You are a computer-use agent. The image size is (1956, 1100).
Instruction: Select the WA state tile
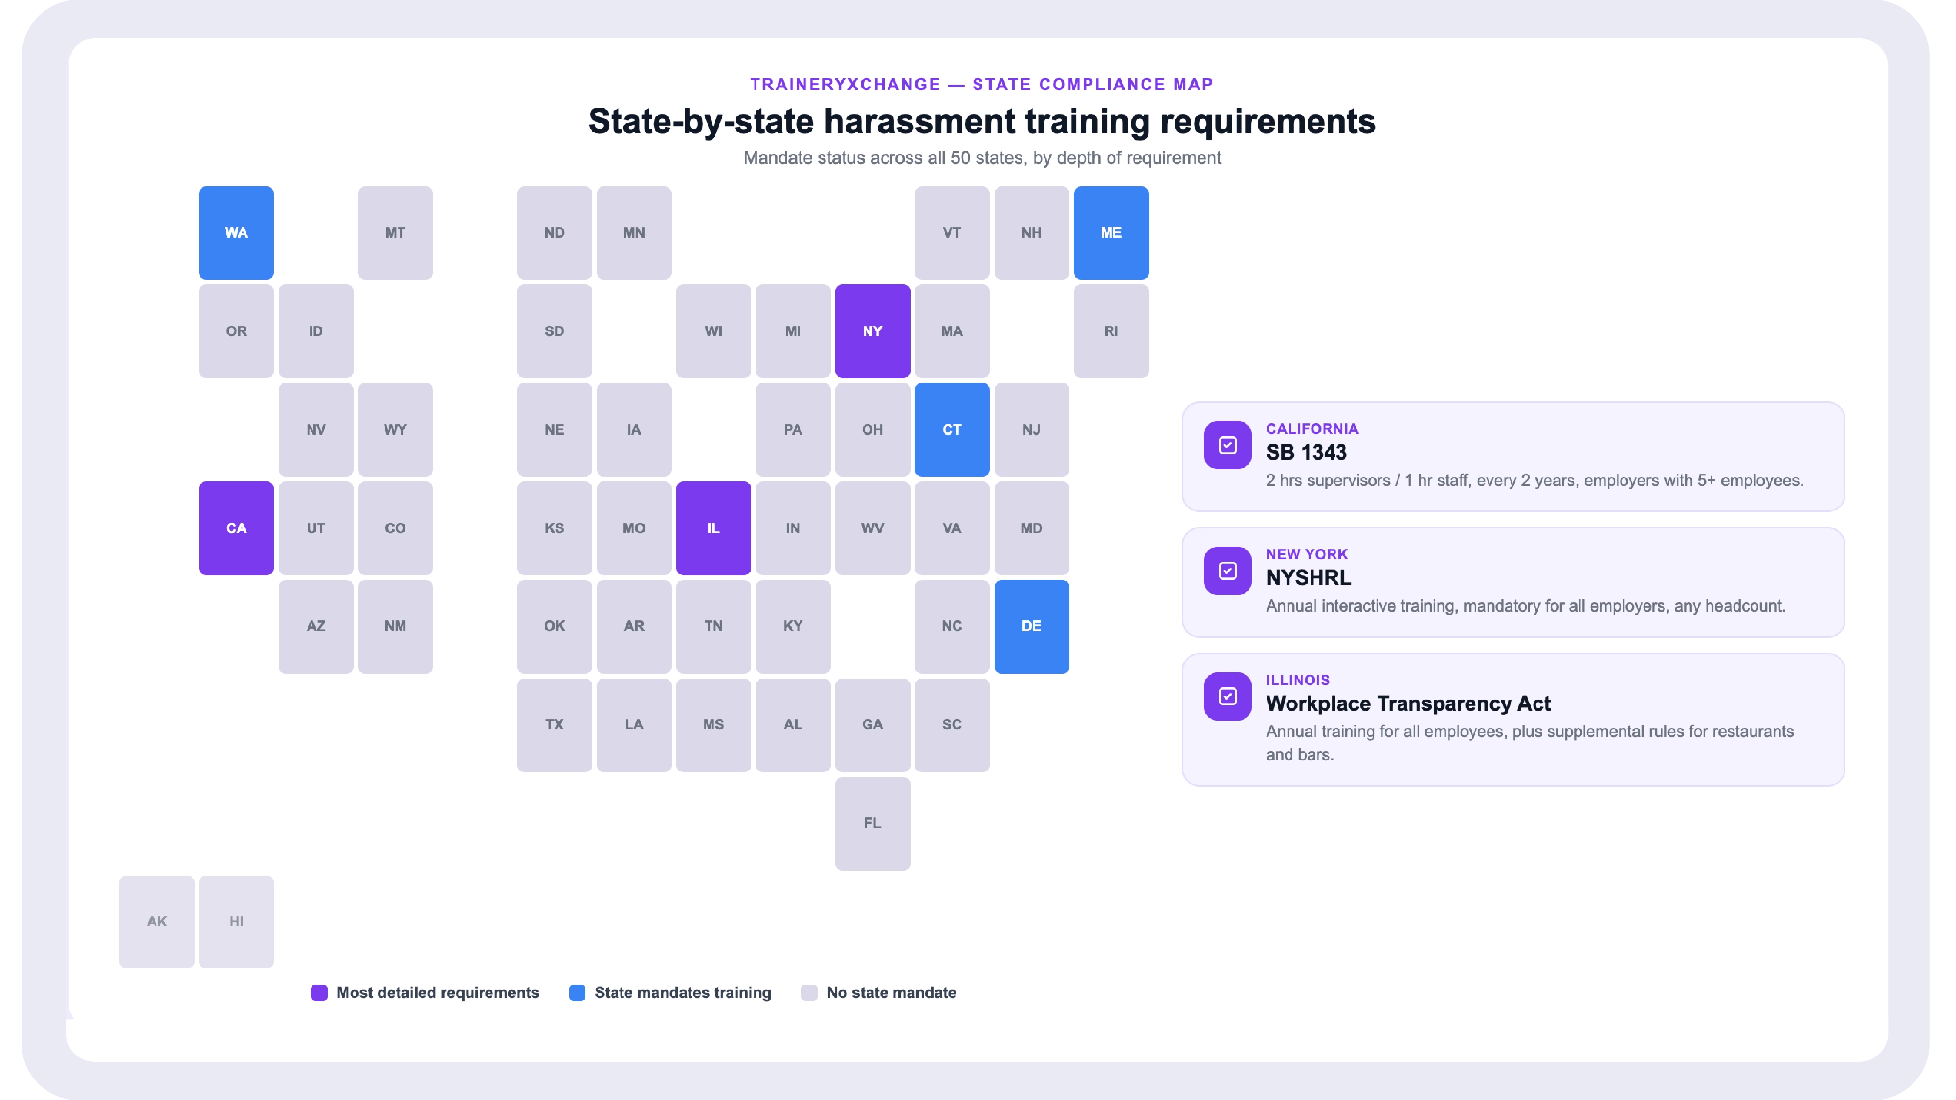tap(236, 233)
